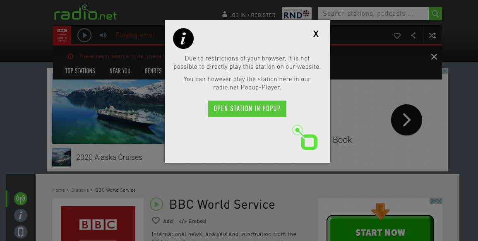The width and height of the screenshot is (478, 241).
Task: Open Log In / Register link
Action: pos(249,14)
